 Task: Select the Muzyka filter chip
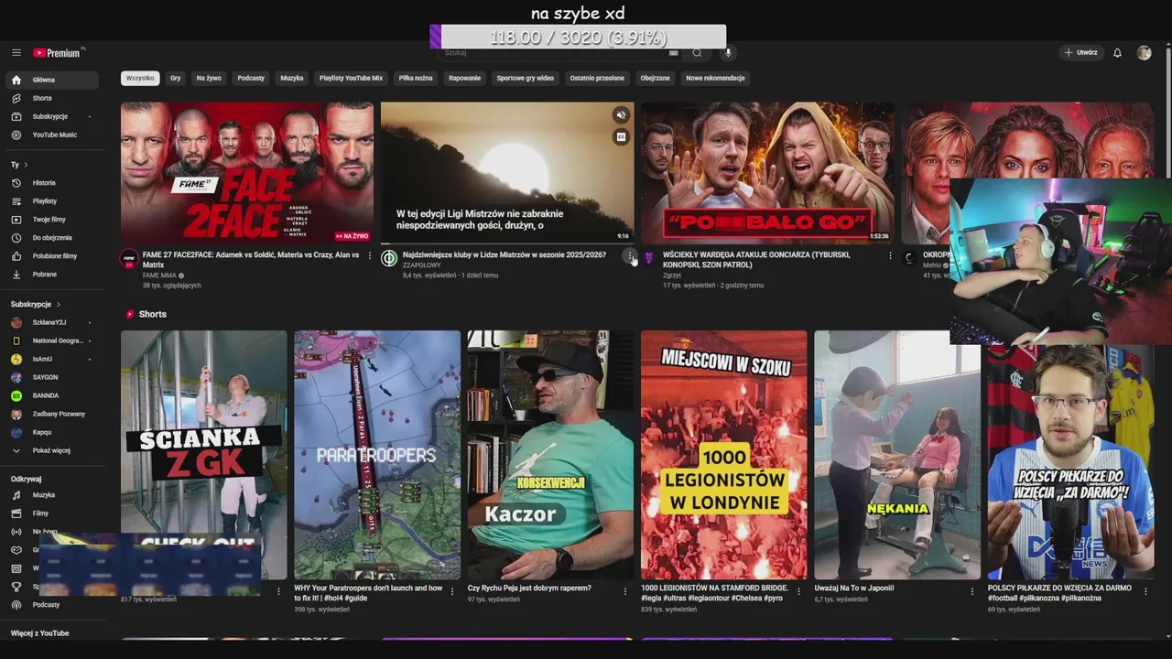(292, 79)
